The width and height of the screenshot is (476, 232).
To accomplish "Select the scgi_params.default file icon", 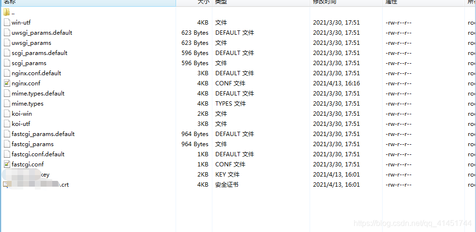I will pyautogui.click(x=7, y=53).
